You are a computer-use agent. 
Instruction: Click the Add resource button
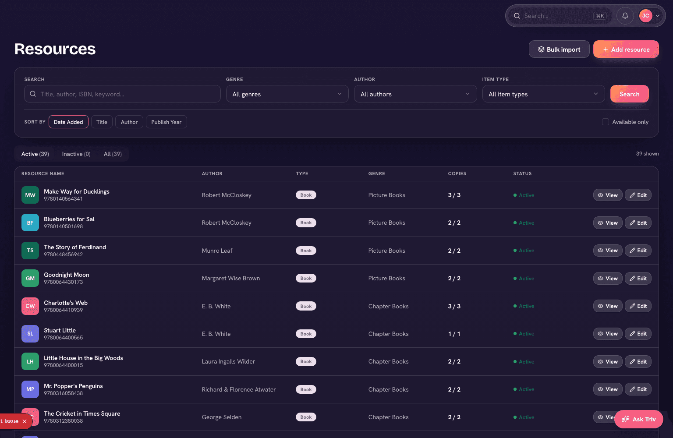tap(626, 49)
